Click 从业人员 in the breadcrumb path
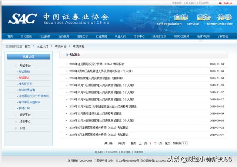 pyautogui.click(x=43, y=46)
